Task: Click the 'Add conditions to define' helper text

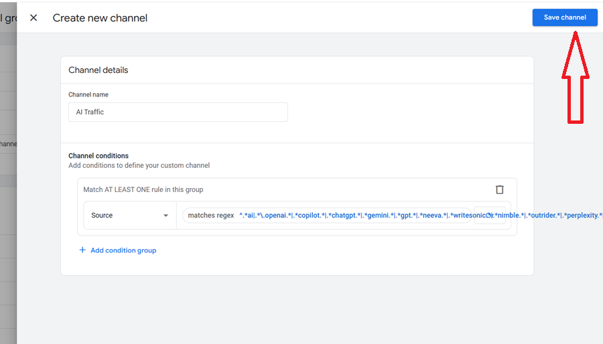Action: point(139,165)
